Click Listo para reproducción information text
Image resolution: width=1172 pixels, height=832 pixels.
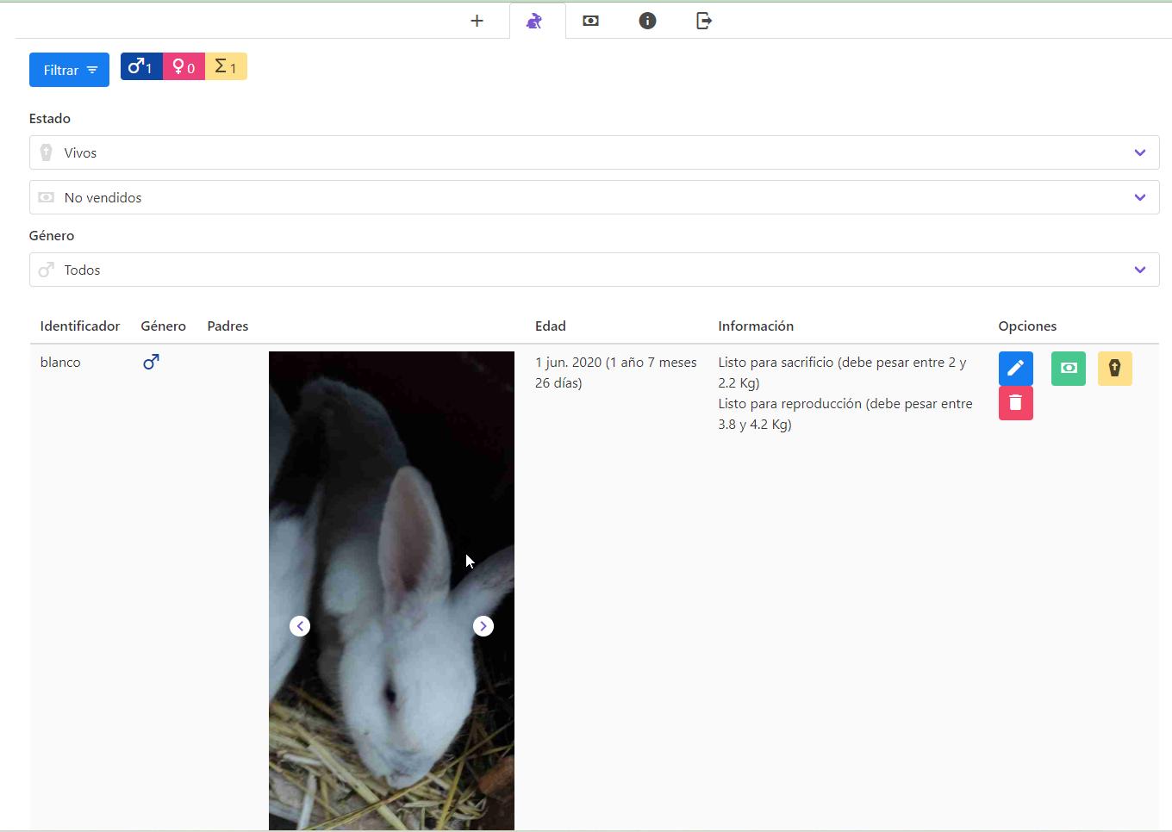[845, 413]
